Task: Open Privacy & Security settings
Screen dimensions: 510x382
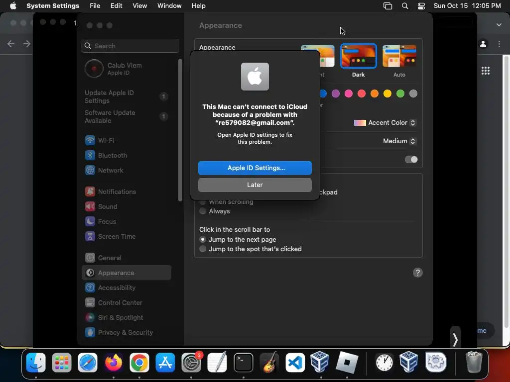Action: click(127, 333)
